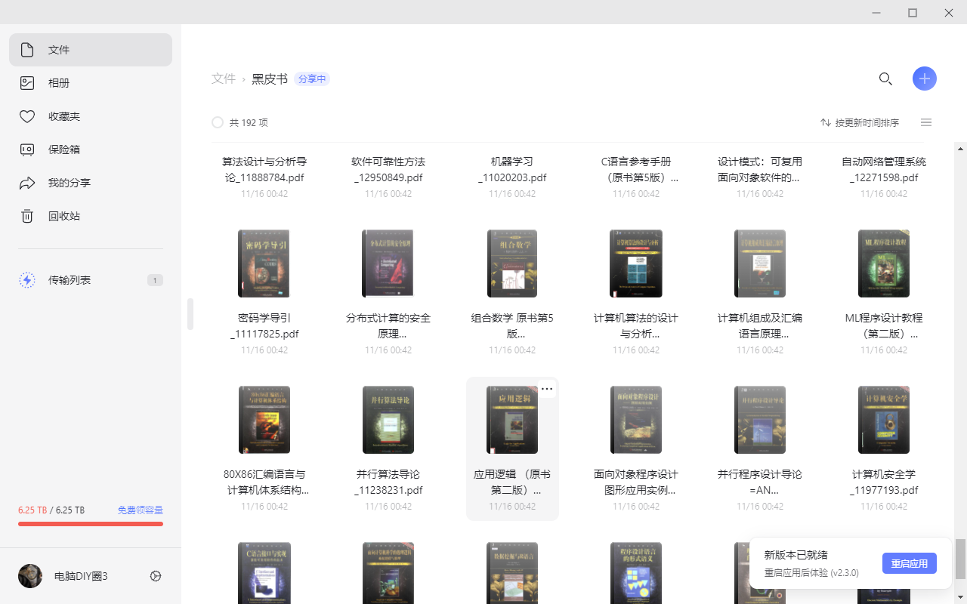The image size is (967, 604).
Task: Click file name 算法设计与分析导论_11888784.pdf
Action: point(264,170)
